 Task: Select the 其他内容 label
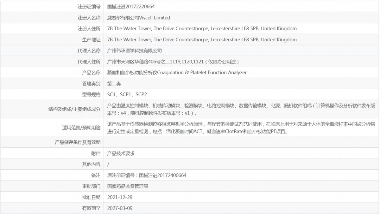(x=91, y=164)
